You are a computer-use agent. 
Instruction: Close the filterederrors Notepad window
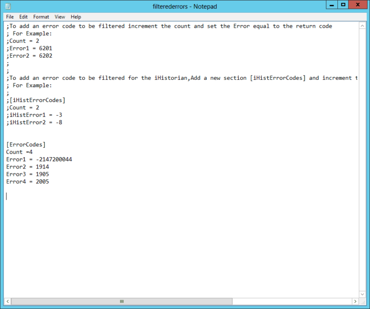[x=358, y=5]
